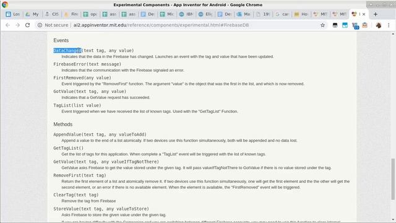Click the StoreValue method signature
Viewport: 396px width, 223px height.
[x=101, y=209]
